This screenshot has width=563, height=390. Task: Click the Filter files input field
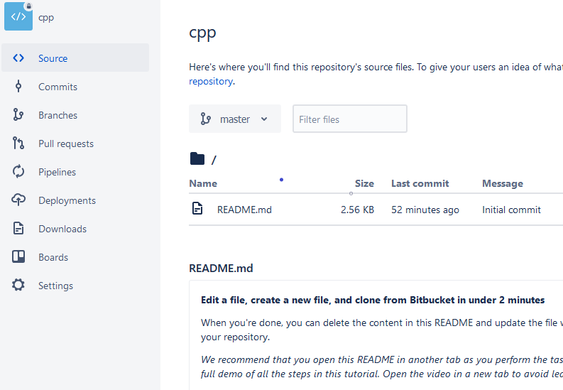click(350, 119)
